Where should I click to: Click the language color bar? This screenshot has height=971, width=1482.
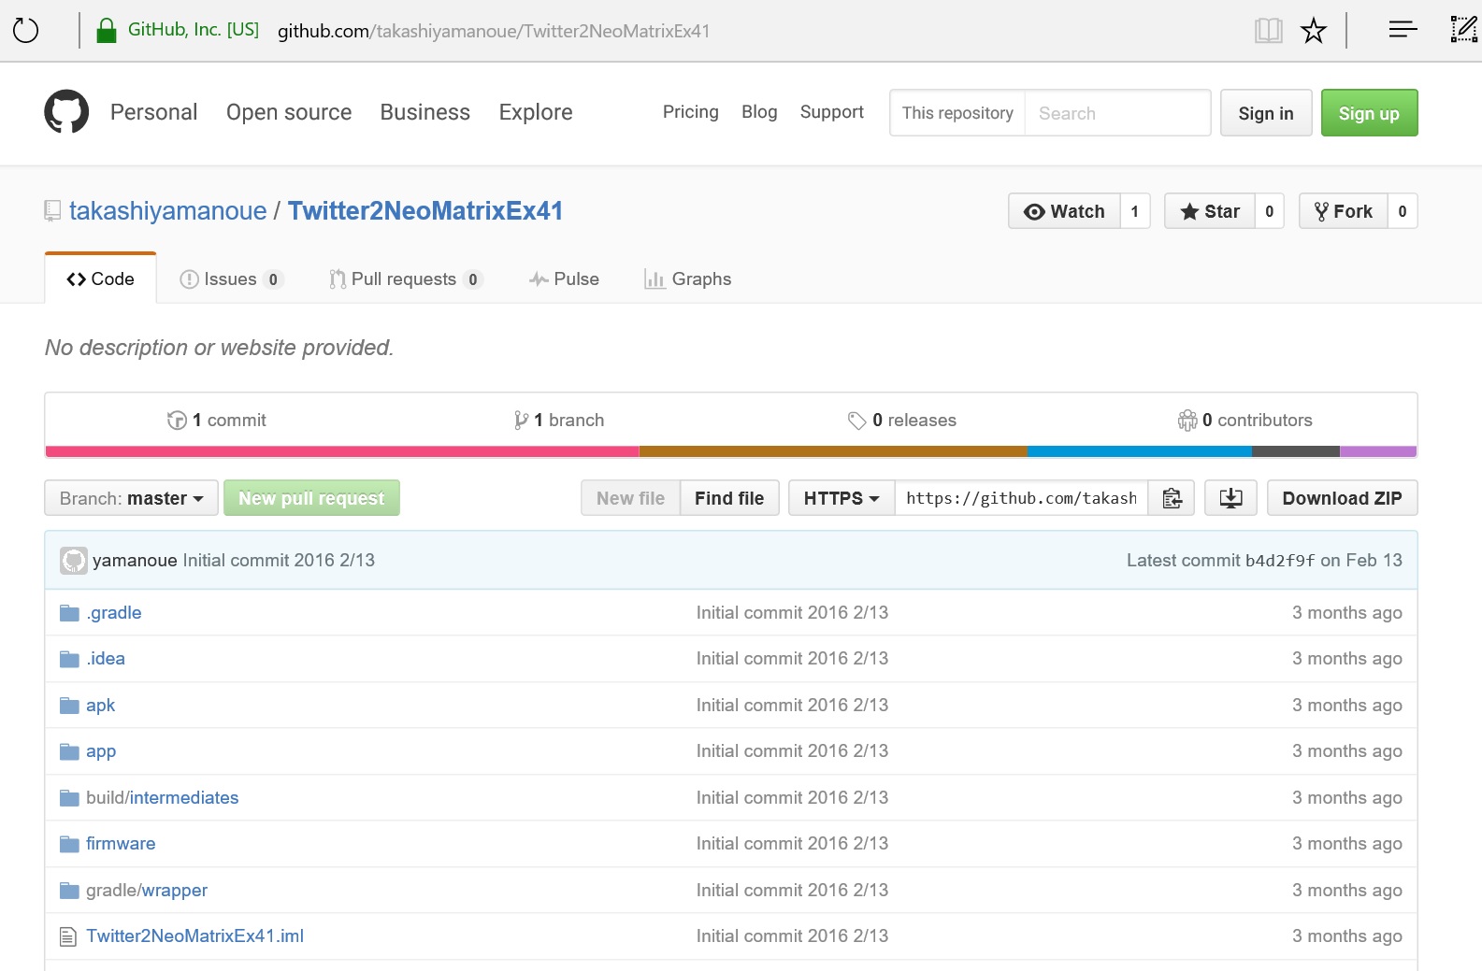pos(730,452)
